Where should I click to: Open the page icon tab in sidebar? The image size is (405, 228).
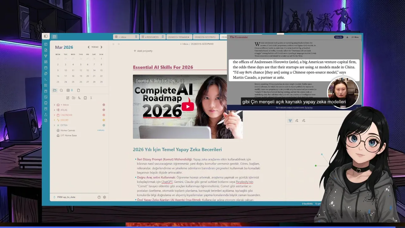[78, 90]
